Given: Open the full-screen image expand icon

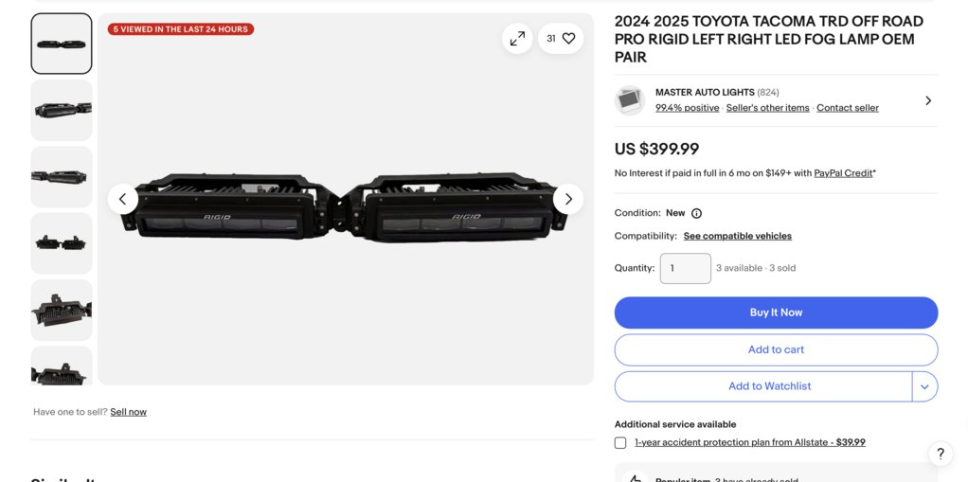Looking at the screenshot, I should 517,39.
